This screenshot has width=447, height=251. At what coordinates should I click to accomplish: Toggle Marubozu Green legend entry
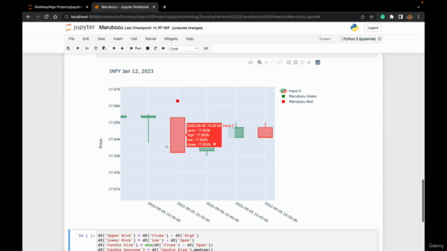pos(299,96)
